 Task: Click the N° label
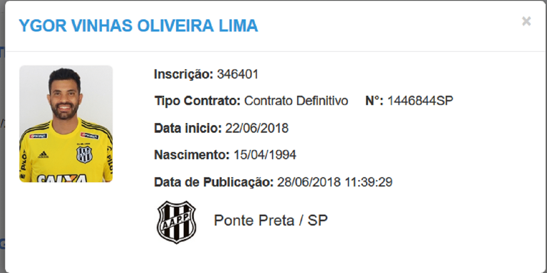pos(374,101)
